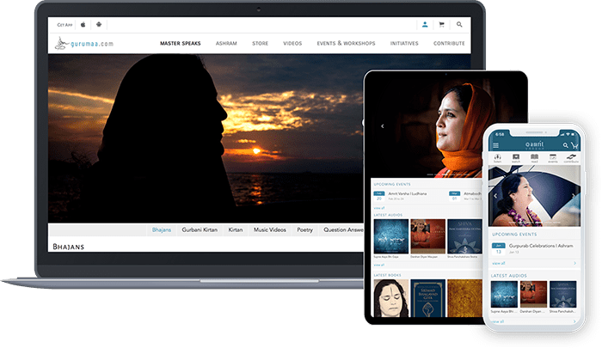Expand latest audios arrow on phone
The height and width of the screenshot is (348, 602).
point(574,321)
